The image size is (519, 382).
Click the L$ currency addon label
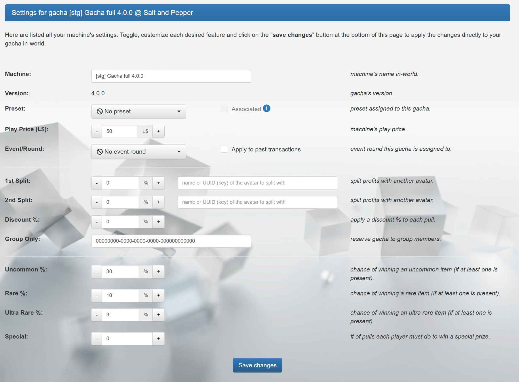coord(145,131)
